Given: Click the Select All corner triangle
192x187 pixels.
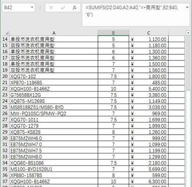Looking at the screenshot, I should [7, 33].
